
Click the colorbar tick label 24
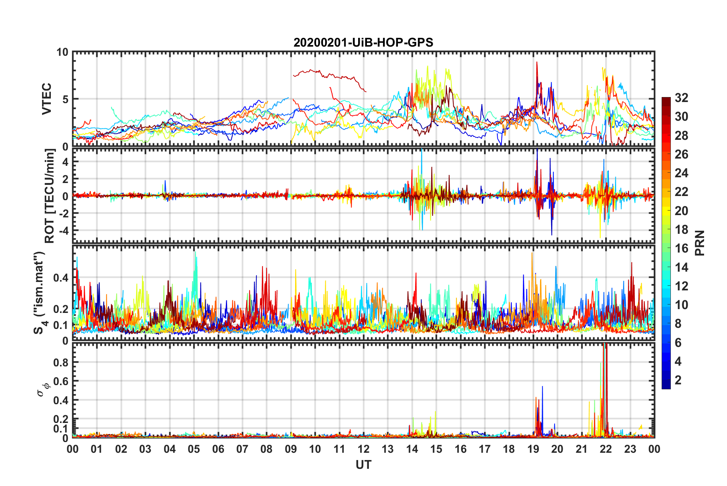[681, 173]
